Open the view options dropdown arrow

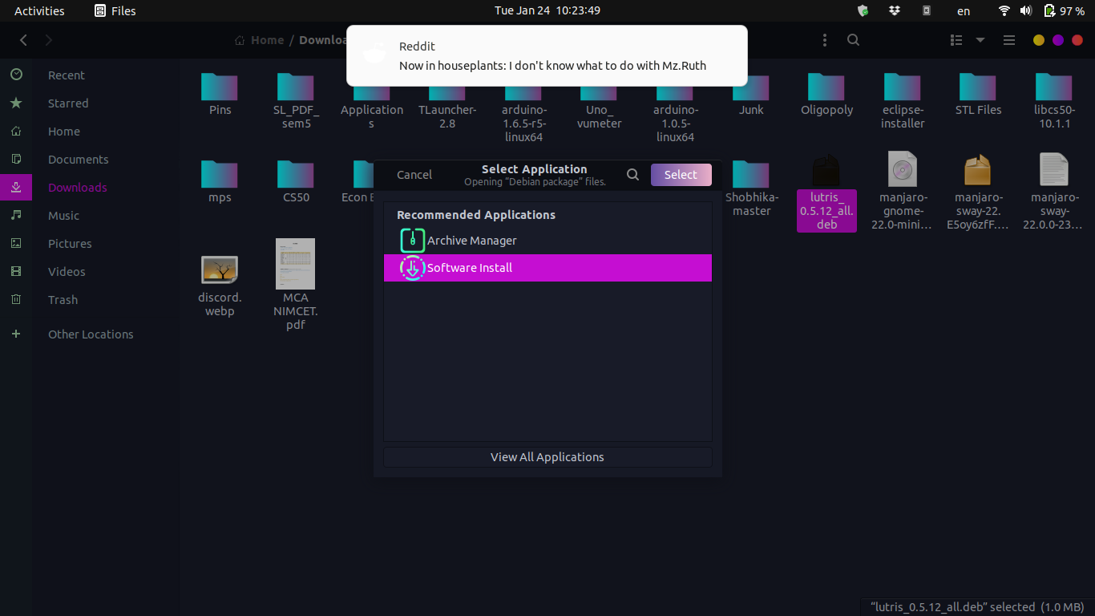pos(980,39)
